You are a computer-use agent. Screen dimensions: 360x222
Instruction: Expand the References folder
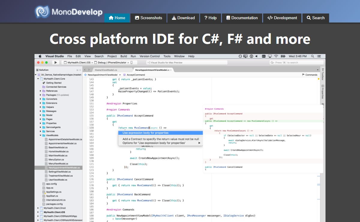(40, 91)
